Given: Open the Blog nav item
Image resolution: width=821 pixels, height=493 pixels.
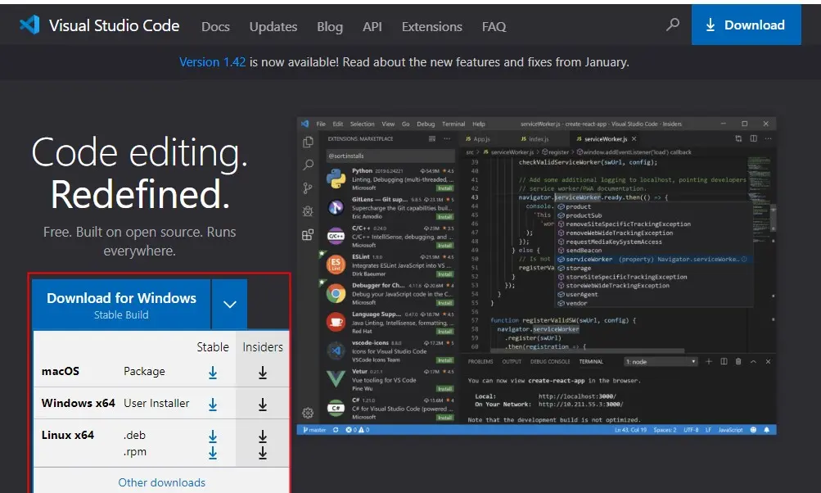Looking at the screenshot, I should click(330, 27).
